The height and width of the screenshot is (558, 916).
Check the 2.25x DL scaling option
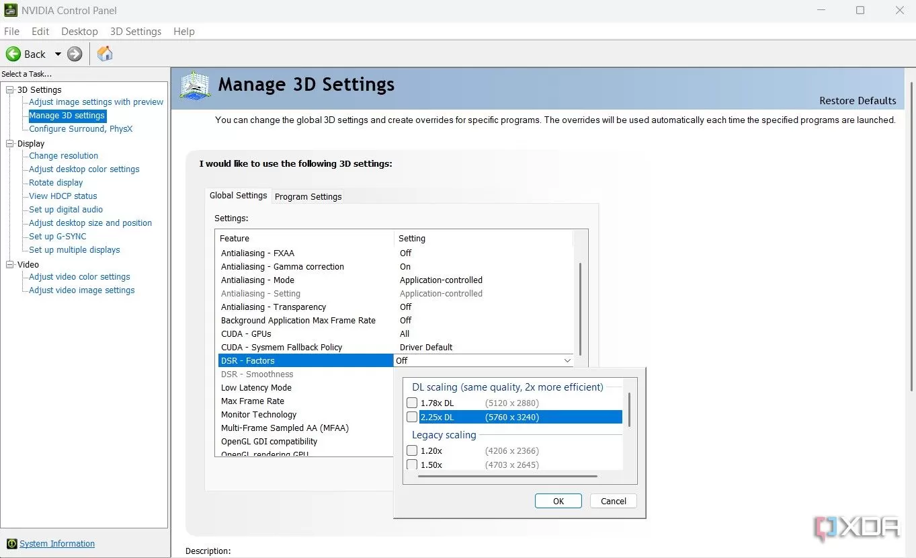[412, 417]
